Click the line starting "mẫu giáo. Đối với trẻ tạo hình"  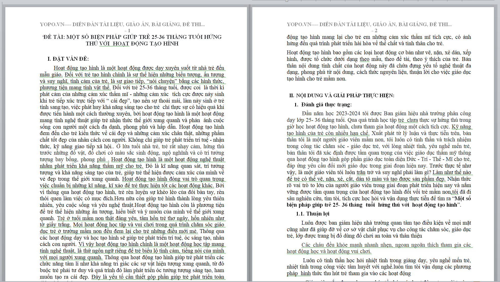[132, 75]
